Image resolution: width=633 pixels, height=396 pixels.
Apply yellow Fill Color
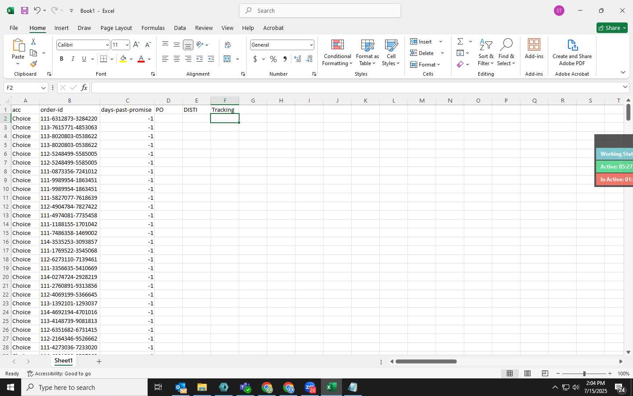(x=123, y=59)
